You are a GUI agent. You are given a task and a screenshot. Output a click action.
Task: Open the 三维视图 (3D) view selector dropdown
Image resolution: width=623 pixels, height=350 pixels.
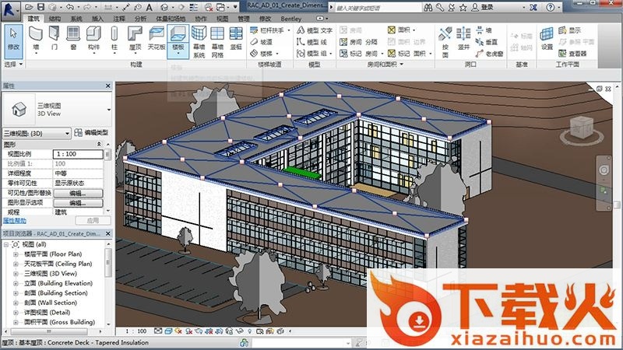click(x=37, y=133)
